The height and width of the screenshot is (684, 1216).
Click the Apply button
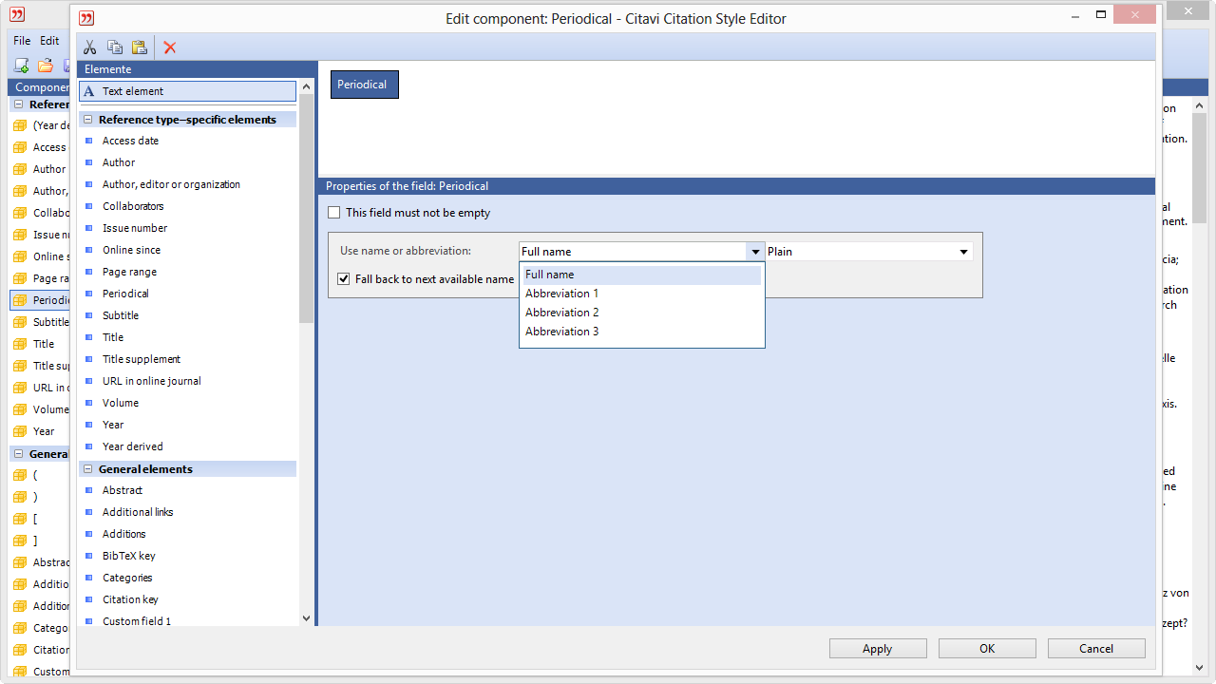[878, 649]
